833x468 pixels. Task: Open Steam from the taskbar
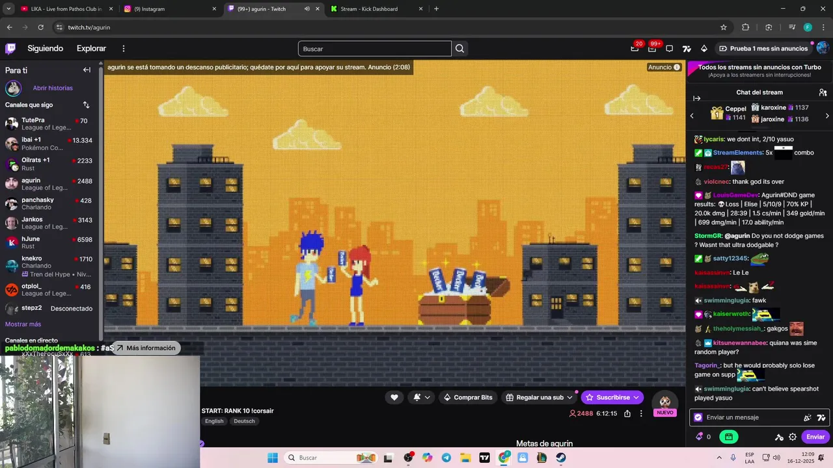click(561, 458)
